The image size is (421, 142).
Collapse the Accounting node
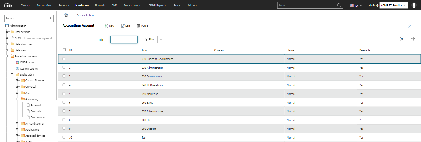[x=17, y=99]
